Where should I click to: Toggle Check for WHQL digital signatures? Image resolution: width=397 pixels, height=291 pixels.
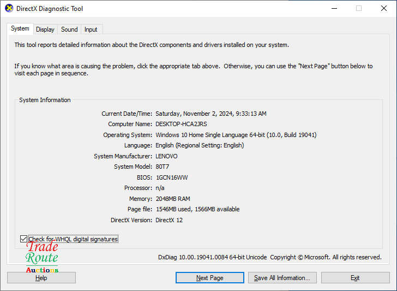[x=23, y=239]
